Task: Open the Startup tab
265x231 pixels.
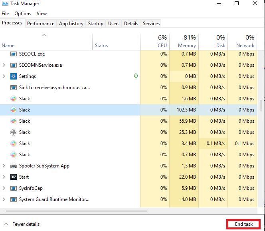Action: tap(95, 24)
